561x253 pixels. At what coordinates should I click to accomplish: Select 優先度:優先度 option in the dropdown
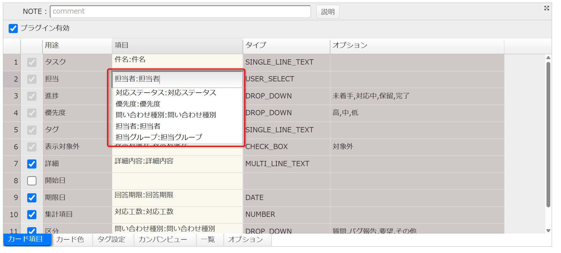pos(178,104)
